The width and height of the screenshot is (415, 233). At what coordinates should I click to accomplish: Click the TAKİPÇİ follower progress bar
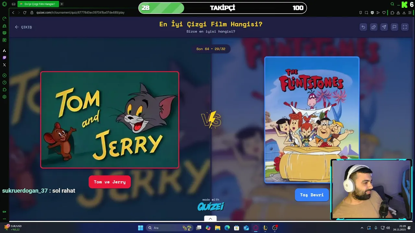pyautogui.click(x=222, y=8)
